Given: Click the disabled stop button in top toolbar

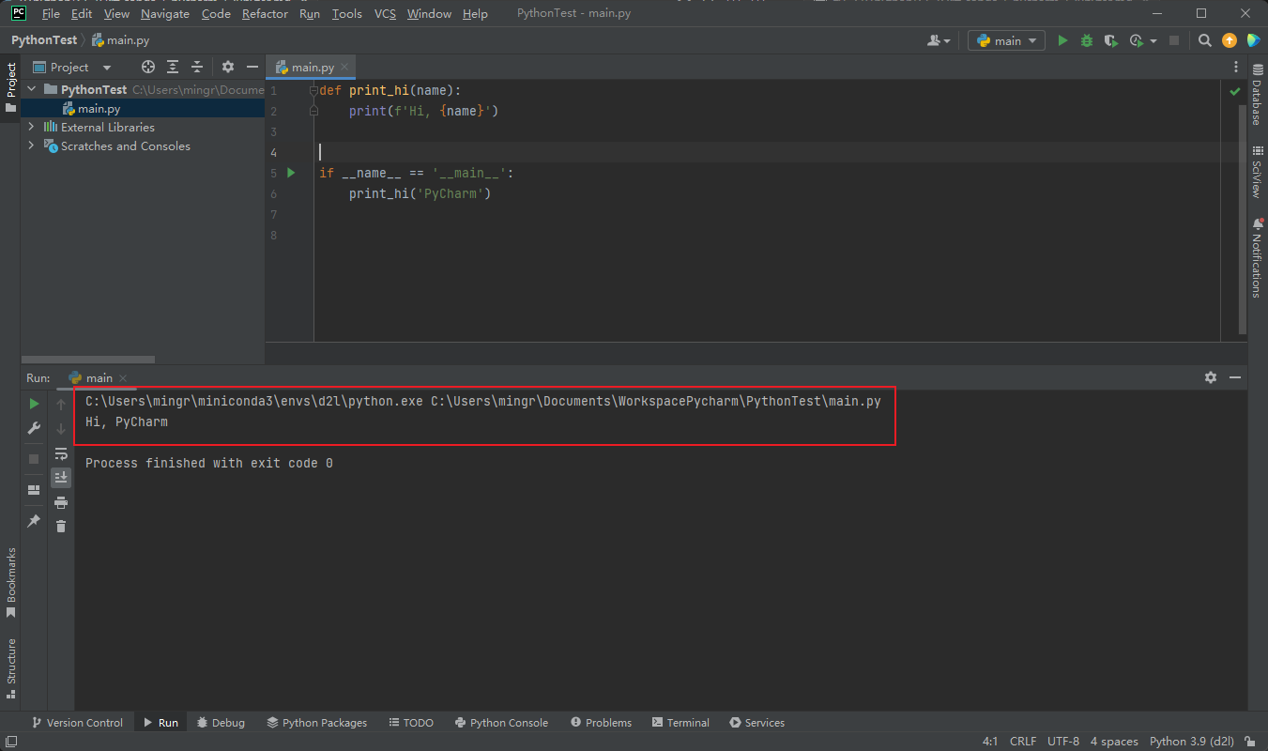Looking at the screenshot, I should [x=1174, y=40].
